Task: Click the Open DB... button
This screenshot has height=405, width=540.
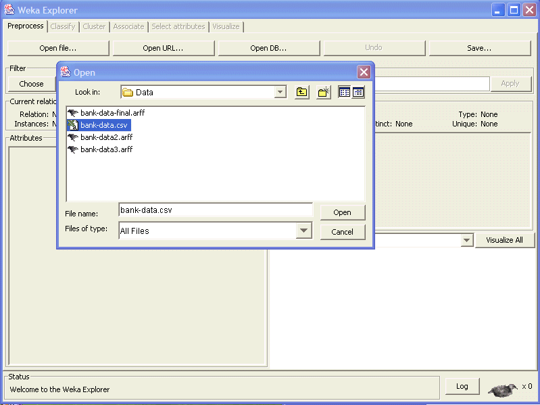Action: (x=268, y=48)
